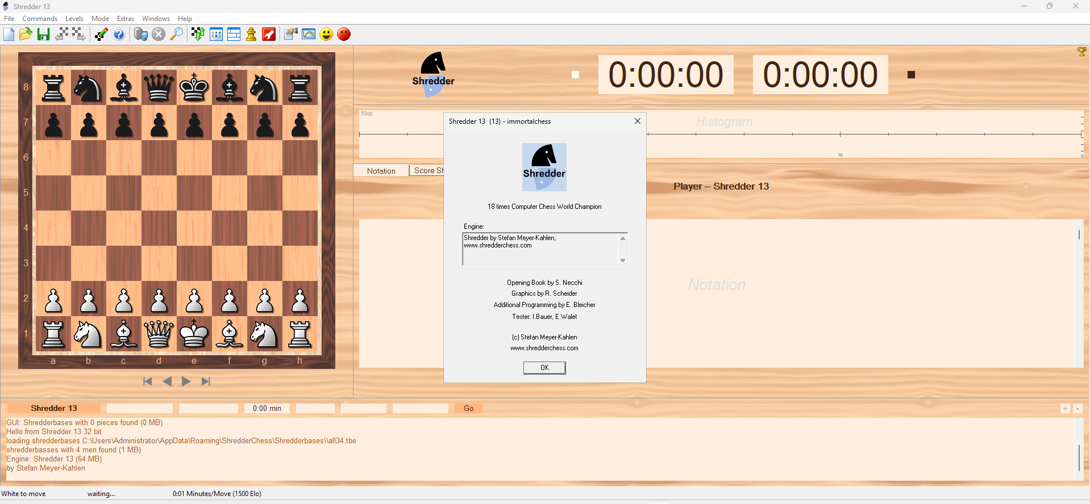Viewport: 1090px width, 504px height.
Task: Close the Shredder 13 about dialog
Action: click(x=638, y=121)
